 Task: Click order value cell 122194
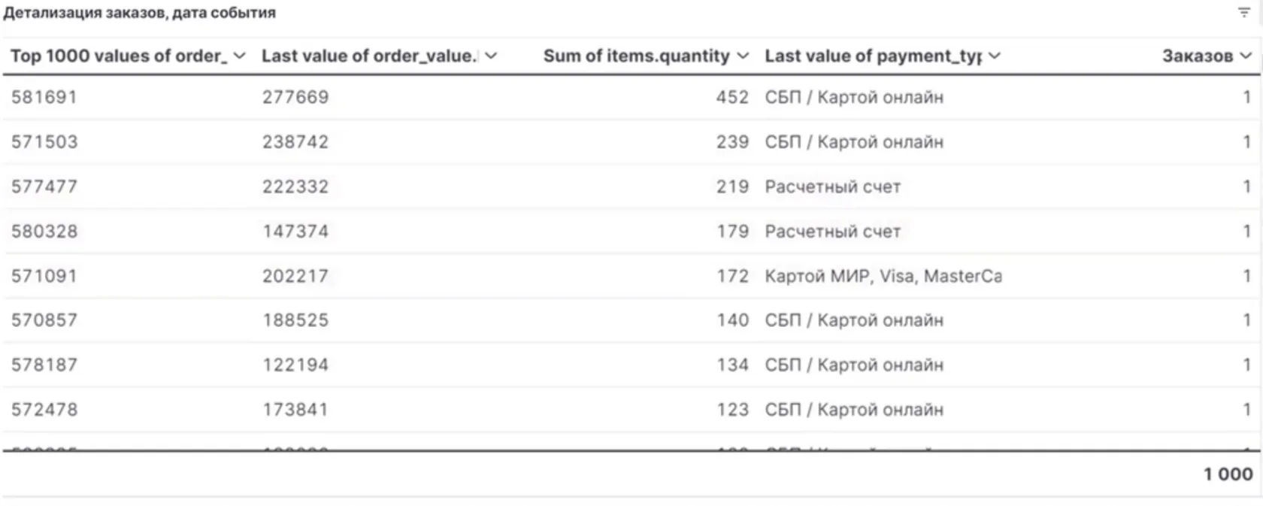pos(295,365)
